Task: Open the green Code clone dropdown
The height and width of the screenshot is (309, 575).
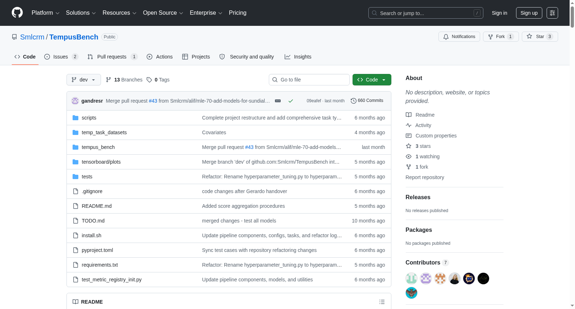Action: (372, 80)
